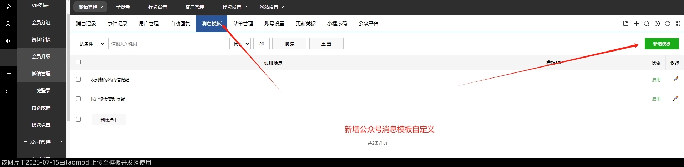Click the pencil edit icon for 收到新的站内信提醒
The width and height of the screenshot is (684, 167).
(675, 79)
